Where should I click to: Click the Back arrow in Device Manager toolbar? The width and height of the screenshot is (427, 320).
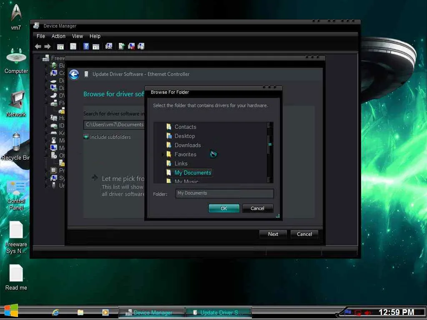click(x=38, y=47)
